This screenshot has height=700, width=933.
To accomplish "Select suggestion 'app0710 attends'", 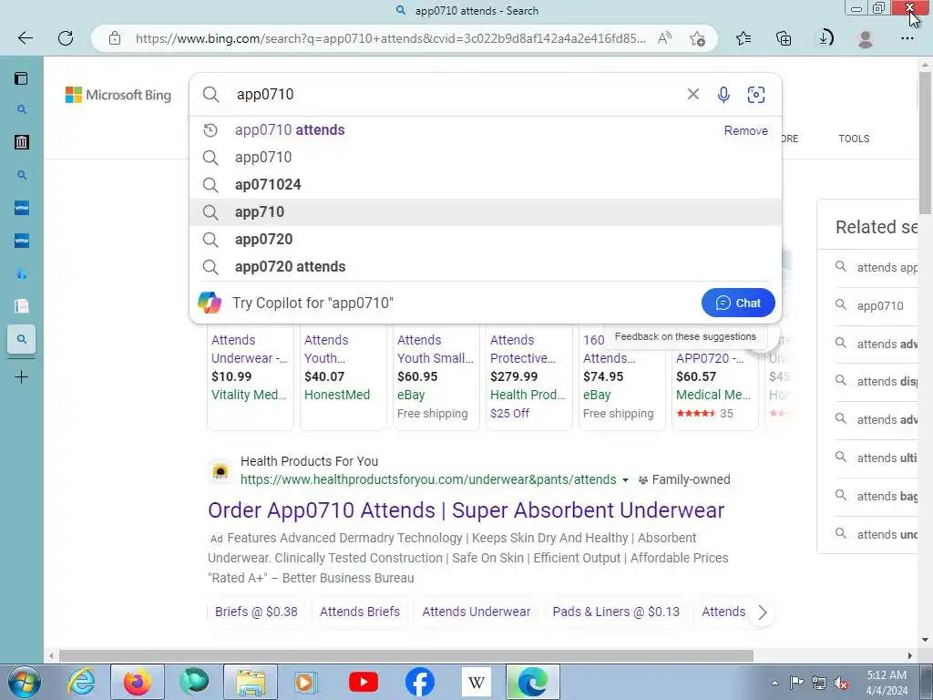I will click(290, 130).
